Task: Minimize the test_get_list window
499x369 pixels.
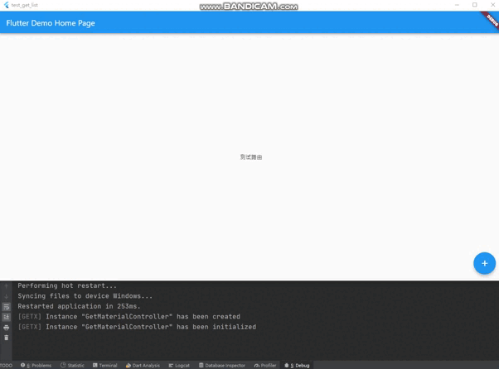Action: pyautogui.click(x=457, y=5)
